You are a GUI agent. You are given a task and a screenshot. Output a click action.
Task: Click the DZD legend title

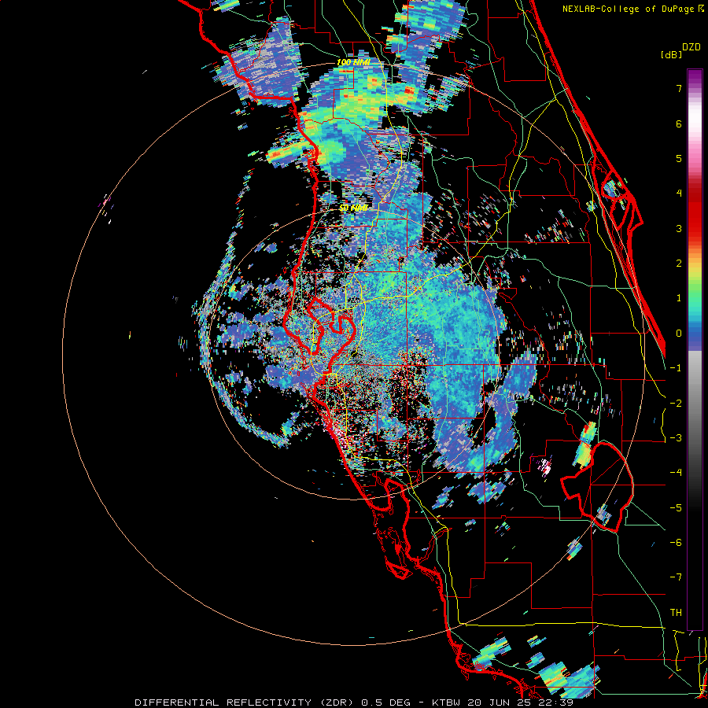click(x=691, y=47)
